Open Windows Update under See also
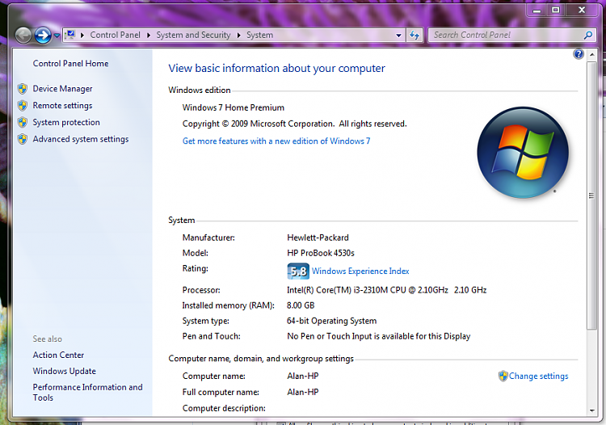This screenshot has height=425, width=606. click(65, 371)
